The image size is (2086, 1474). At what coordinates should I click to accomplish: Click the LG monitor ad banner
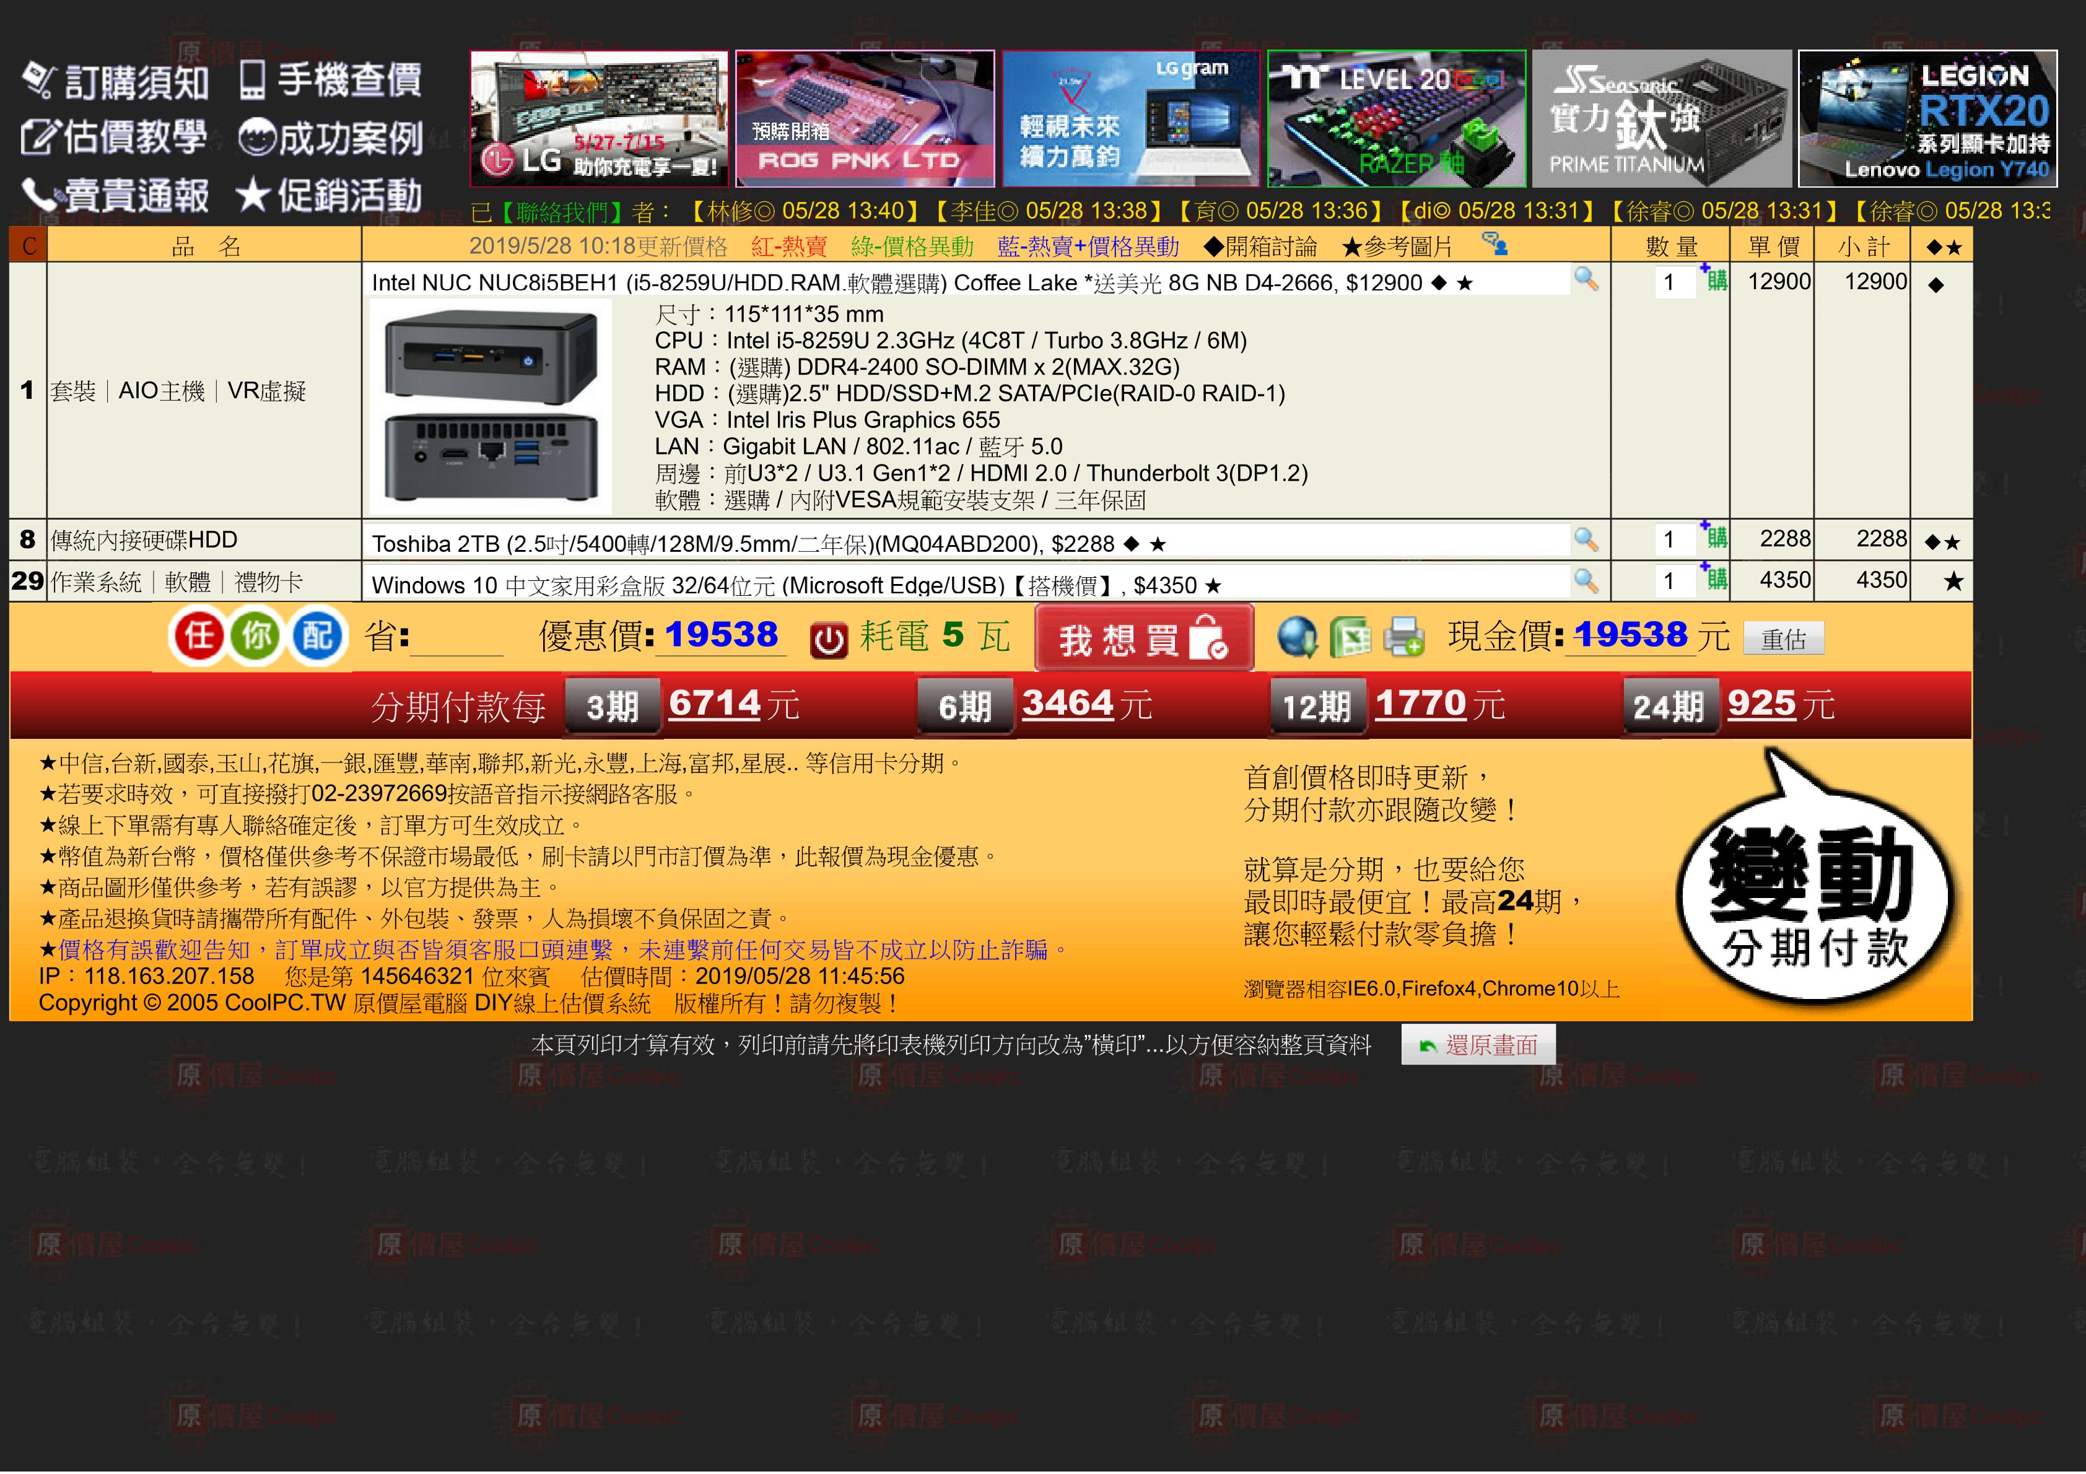point(600,118)
